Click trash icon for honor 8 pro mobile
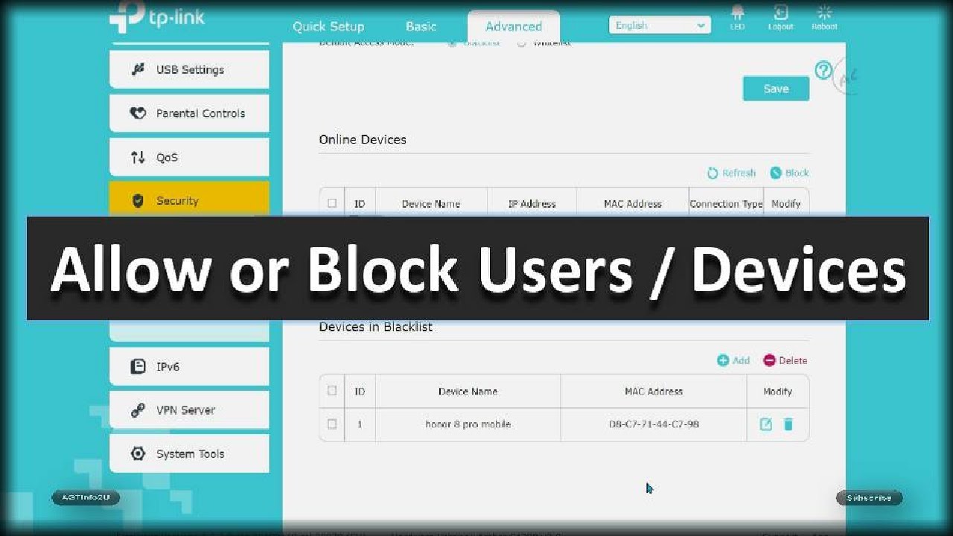 pos(788,424)
